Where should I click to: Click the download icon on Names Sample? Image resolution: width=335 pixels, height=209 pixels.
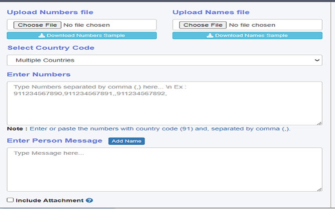click(x=210, y=35)
